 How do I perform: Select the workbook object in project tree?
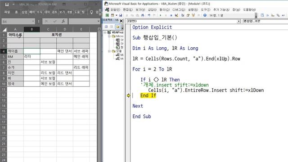tap(120, 47)
